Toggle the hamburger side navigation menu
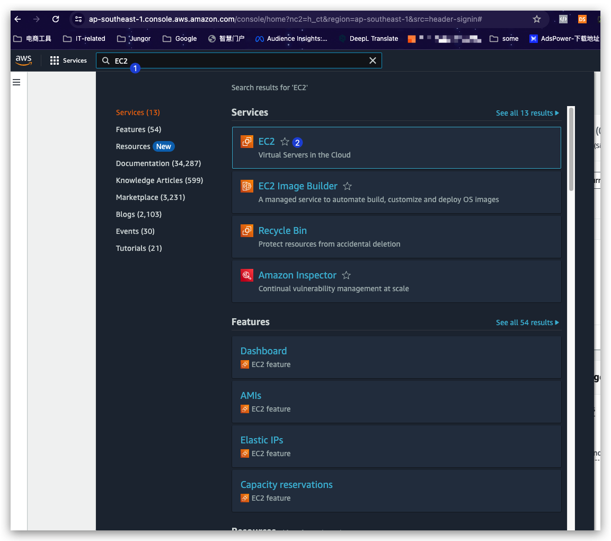The image size is (611, 541). (x=16, y=82)
